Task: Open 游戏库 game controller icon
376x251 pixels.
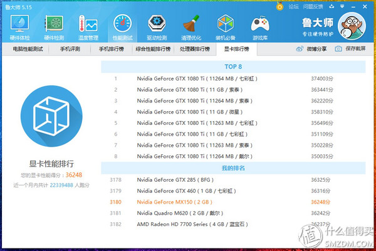Action: (x=260, y=27)
